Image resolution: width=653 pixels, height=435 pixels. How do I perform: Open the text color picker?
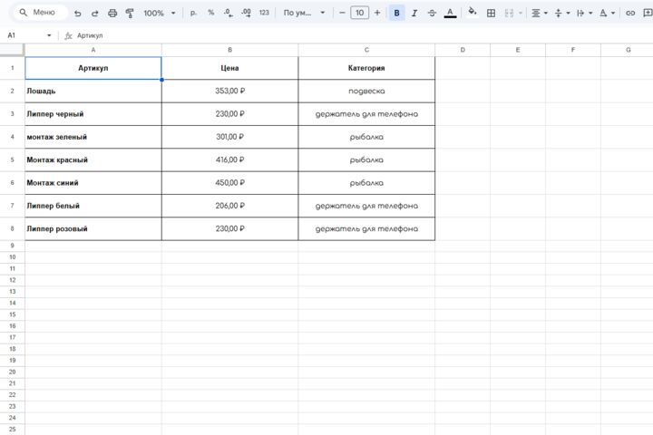point(450,13)
